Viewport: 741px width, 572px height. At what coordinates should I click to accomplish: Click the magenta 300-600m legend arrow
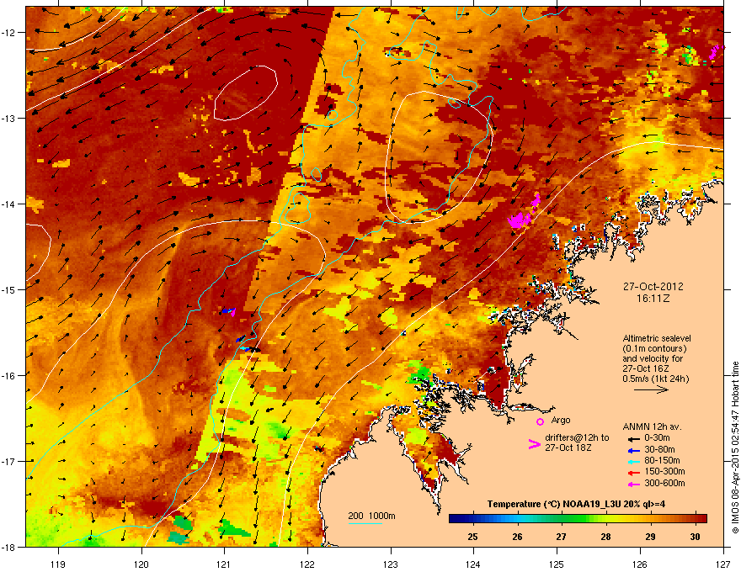[x=633, y=484]
